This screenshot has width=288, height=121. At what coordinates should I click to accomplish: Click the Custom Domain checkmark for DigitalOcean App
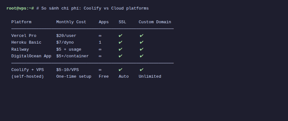[x=141, y=56]
